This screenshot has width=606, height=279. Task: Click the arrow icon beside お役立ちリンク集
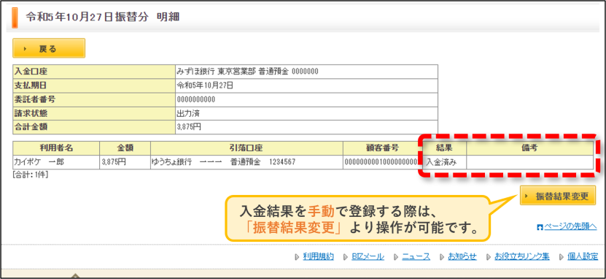[x=489, y=257]
